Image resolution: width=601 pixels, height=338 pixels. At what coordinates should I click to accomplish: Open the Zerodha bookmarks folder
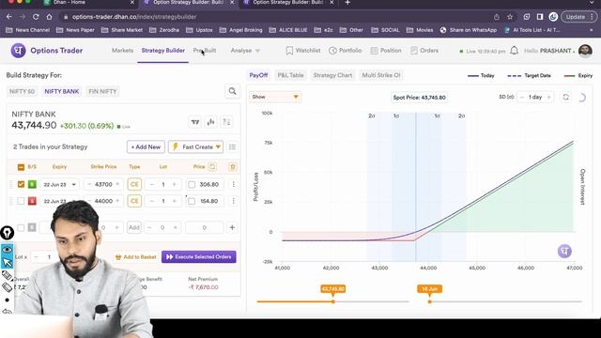coord(165,30)
